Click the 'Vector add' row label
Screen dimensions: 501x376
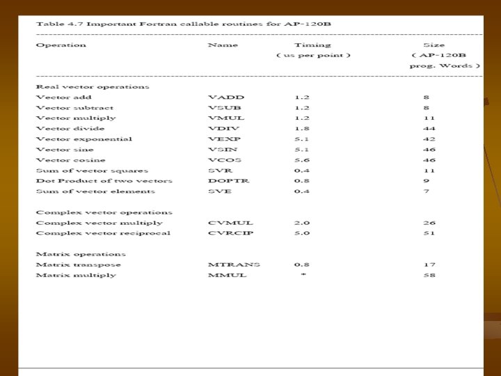63,97
